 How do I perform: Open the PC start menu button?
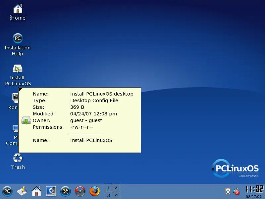[7, 191]
